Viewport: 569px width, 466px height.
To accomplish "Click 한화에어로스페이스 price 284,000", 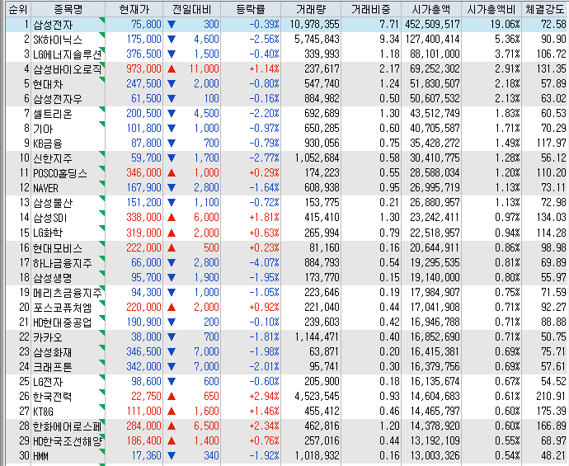I will coord(144,426).
